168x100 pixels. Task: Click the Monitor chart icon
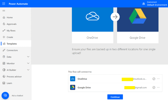4,63
